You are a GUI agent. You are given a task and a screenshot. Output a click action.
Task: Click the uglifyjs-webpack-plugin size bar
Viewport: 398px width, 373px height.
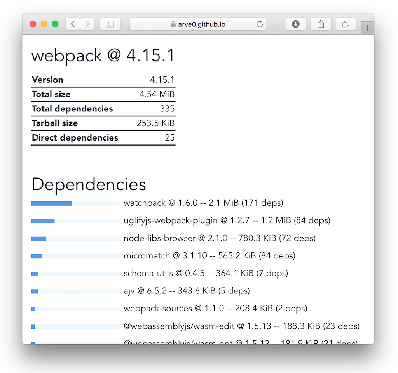click(x=76, y=221)
